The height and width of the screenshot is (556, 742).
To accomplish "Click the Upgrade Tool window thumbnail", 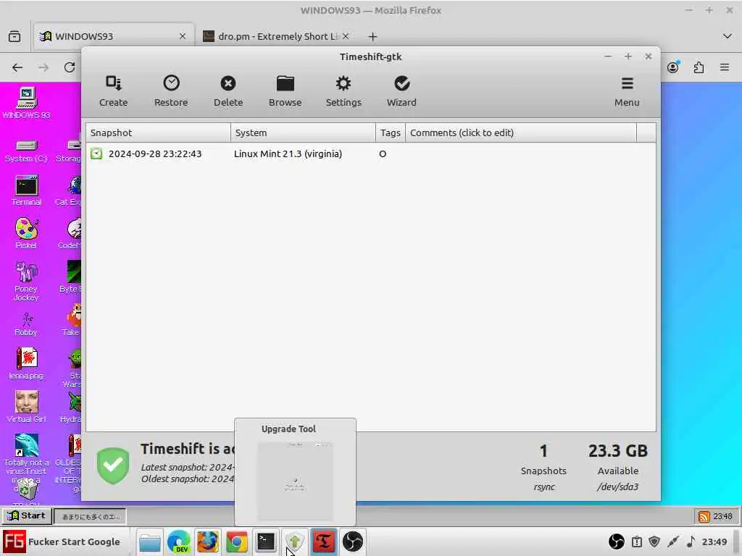I will pyautogui.click(x=295, y=481).
